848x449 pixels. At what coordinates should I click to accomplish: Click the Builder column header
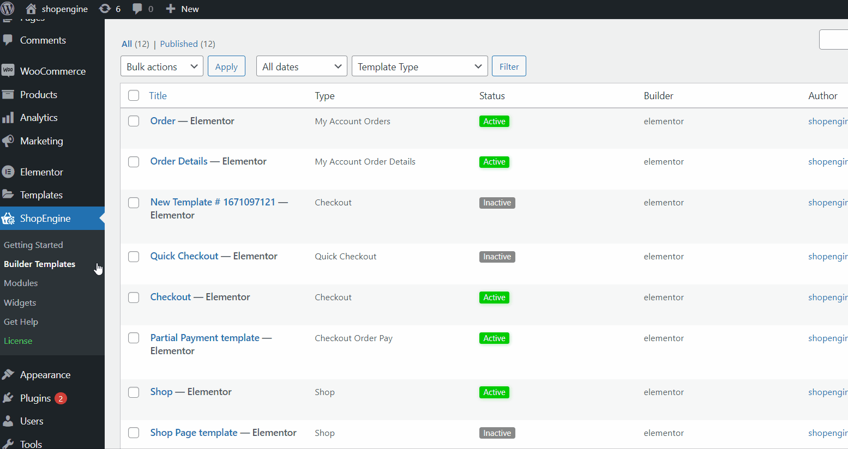(x=658, y=96)
